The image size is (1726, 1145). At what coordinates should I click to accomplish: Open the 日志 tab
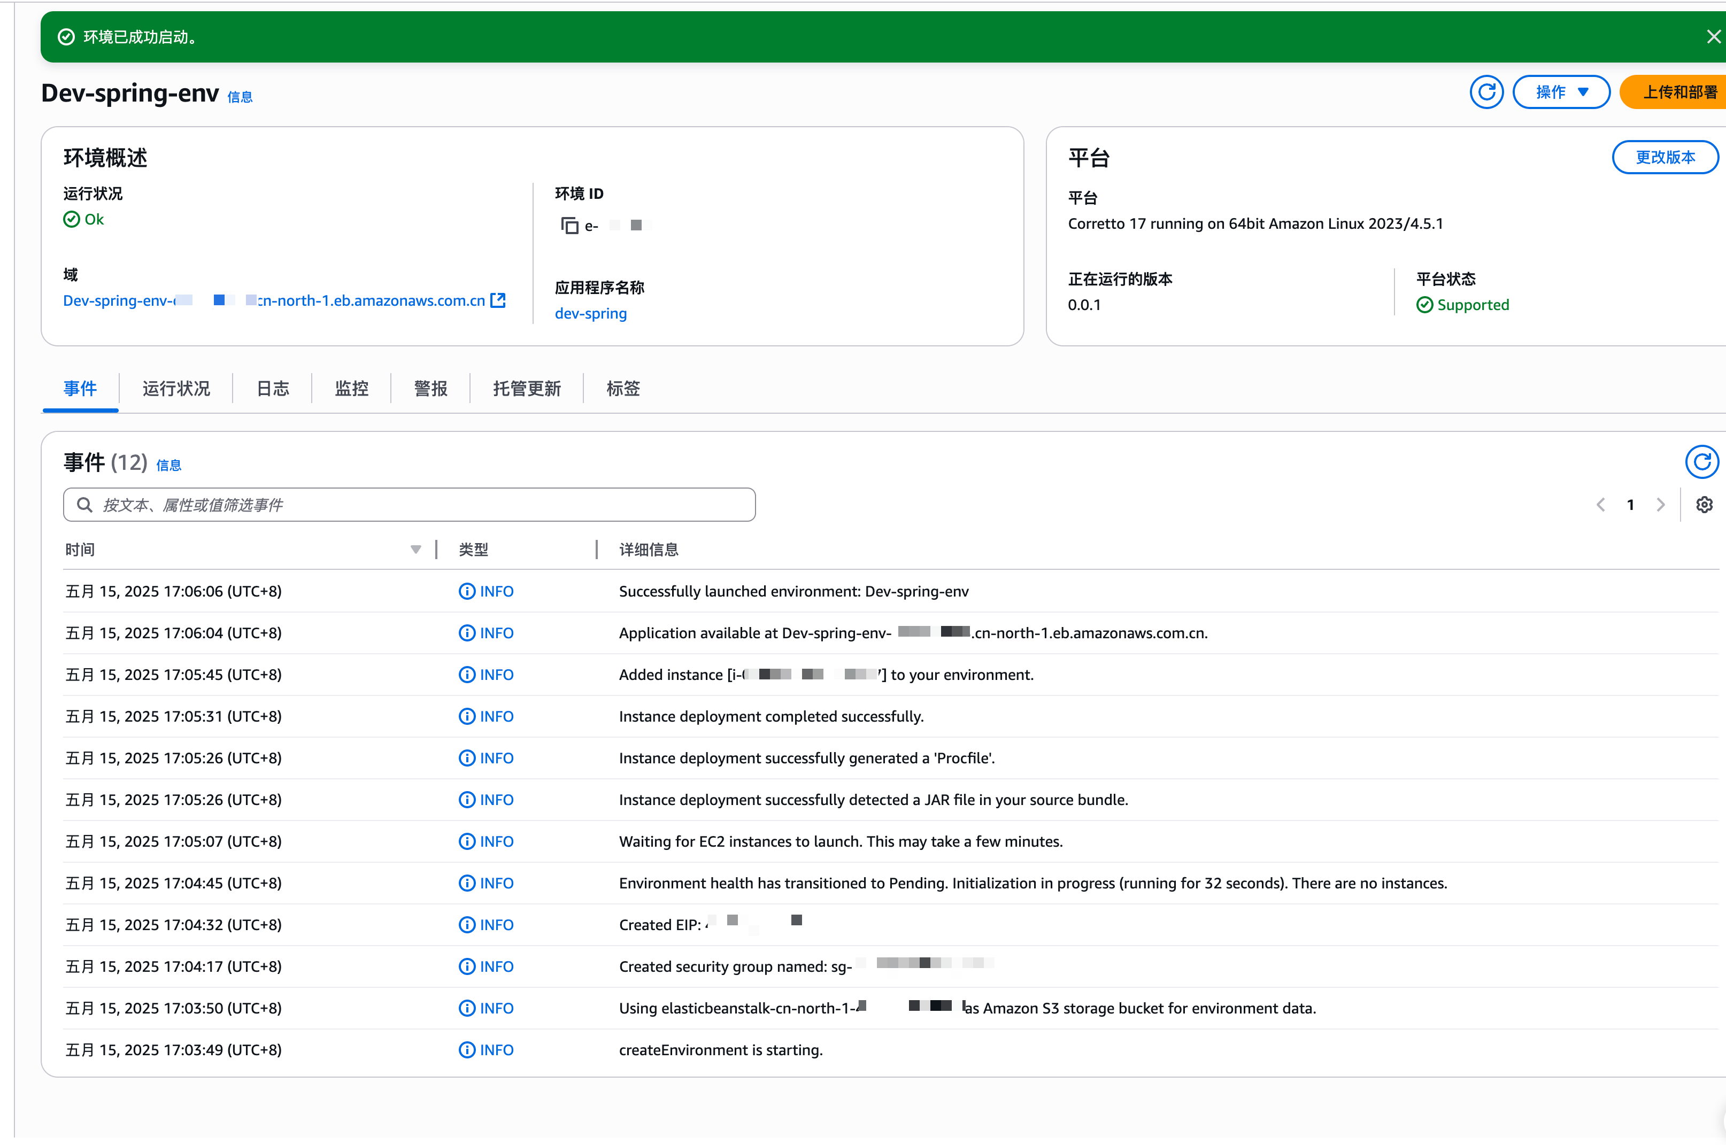[273, 389]
